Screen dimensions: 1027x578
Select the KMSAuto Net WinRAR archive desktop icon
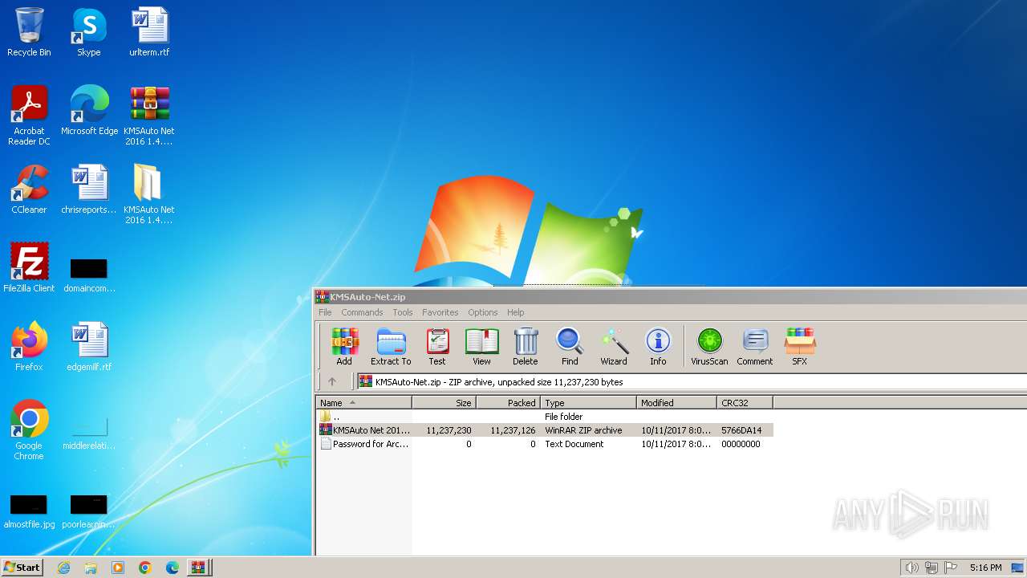pos(149,116)
